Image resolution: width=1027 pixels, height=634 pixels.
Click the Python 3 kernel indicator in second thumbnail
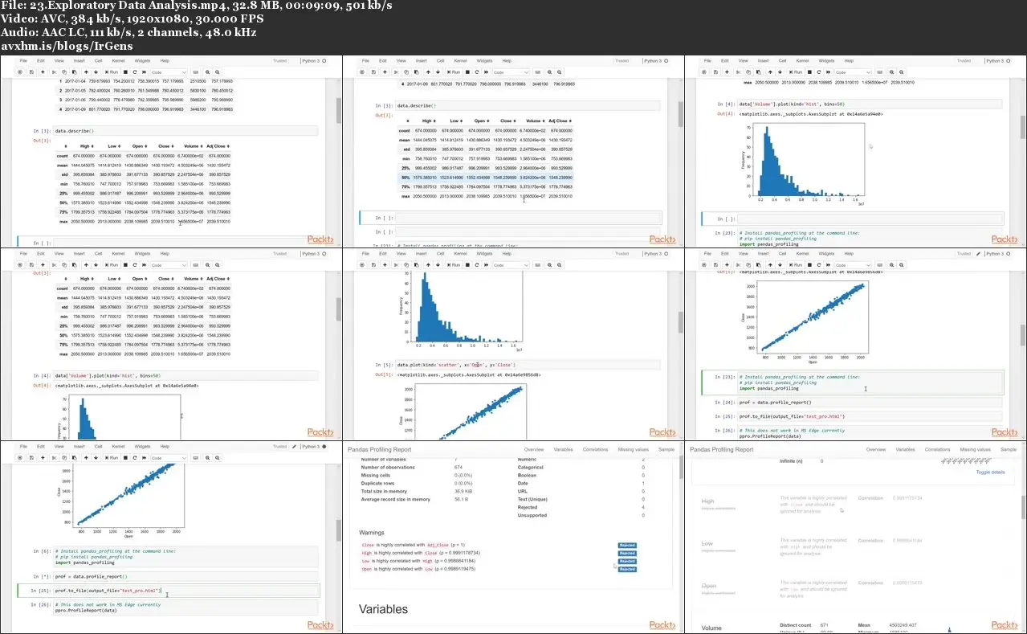[654, 60]
